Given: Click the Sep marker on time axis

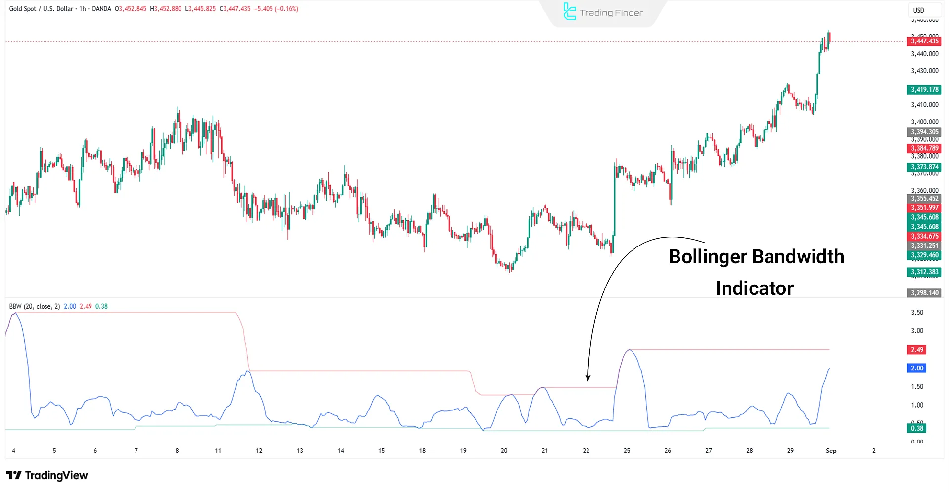Looking at the screenshot, I should click(x=831, y=451).
